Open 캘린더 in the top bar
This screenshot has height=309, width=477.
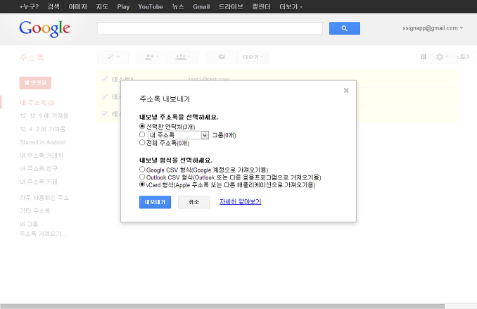(x=261, y=7)
